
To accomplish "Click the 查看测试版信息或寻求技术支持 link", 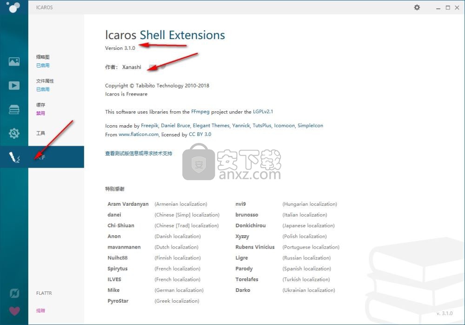I will pos(139,153).
